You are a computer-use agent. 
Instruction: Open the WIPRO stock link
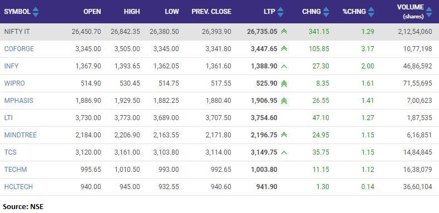pos(14,83)
